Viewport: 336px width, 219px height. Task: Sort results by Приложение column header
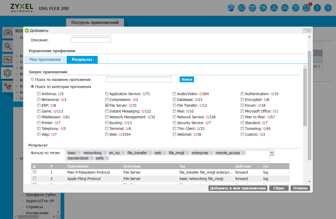click(78, 166)
